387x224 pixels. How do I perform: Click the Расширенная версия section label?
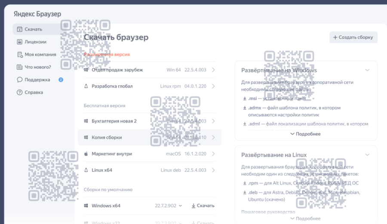tap(107, 54)
